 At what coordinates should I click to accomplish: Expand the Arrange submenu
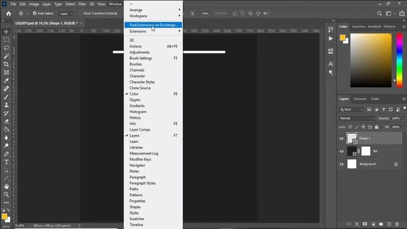coord(153,10)
